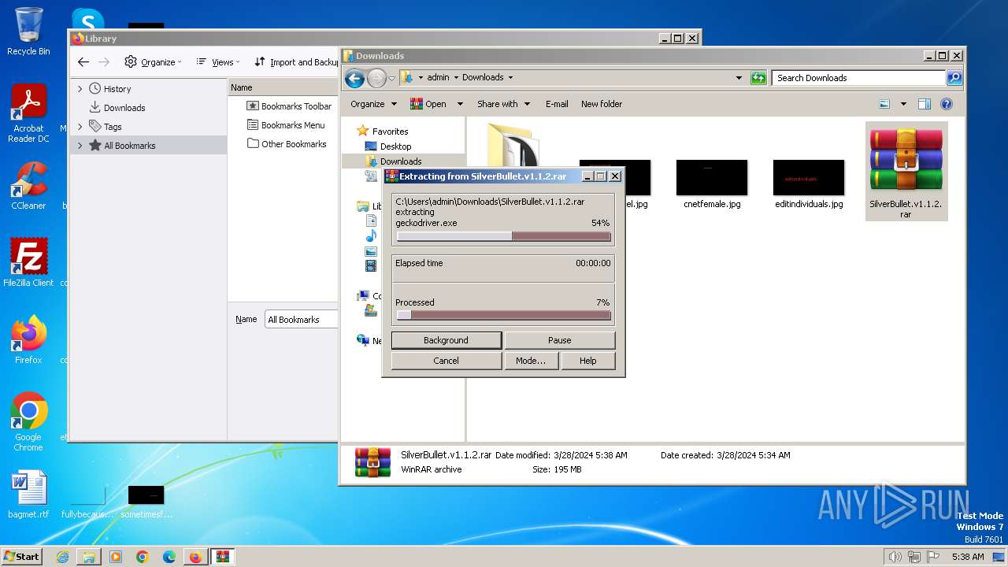This screenshot has height=567, width=1008.
Task: Select Desktop under Favorites
Action: [x=388, y=146]
